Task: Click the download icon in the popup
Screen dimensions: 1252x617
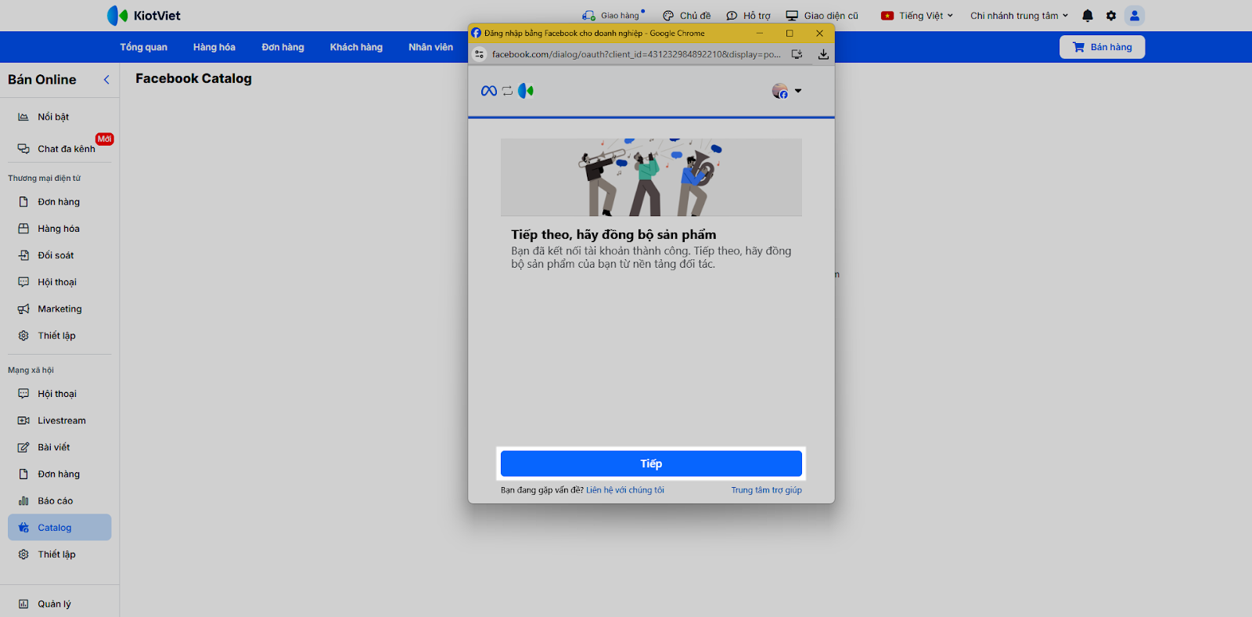Action: tap(823, 54)
